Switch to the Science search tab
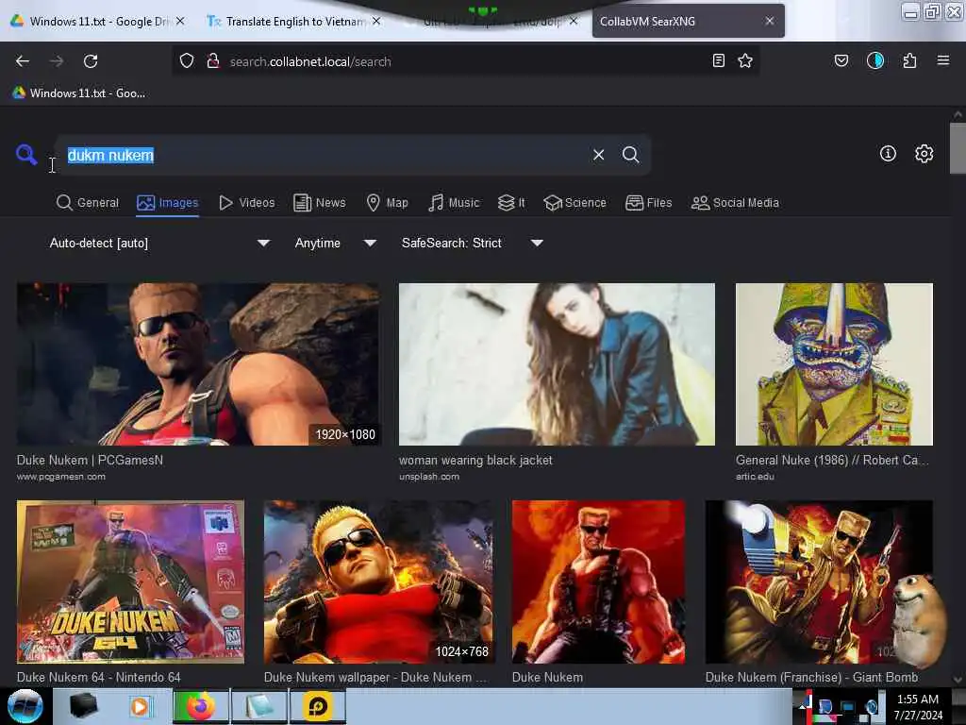Viewport: 966px width, 725px height. [575, 203]
